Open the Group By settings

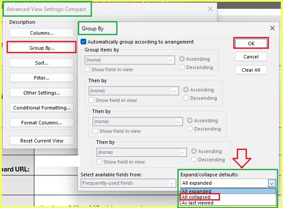click(42, 48)
